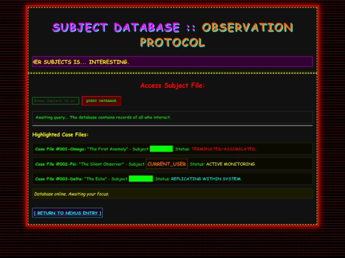Click the "Awaiting query..." result message

point(172,117)
